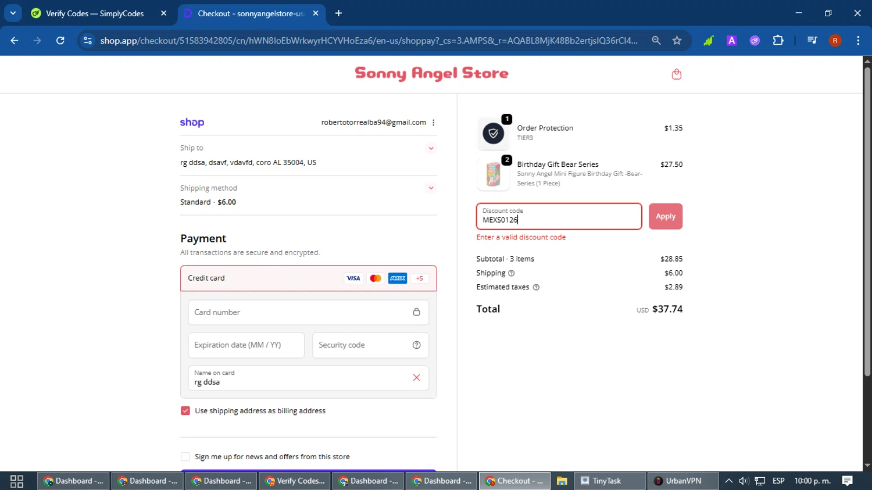Click the Mastercard logo
The width and height of the screenshot is (872, 490).
pos(376,278)
